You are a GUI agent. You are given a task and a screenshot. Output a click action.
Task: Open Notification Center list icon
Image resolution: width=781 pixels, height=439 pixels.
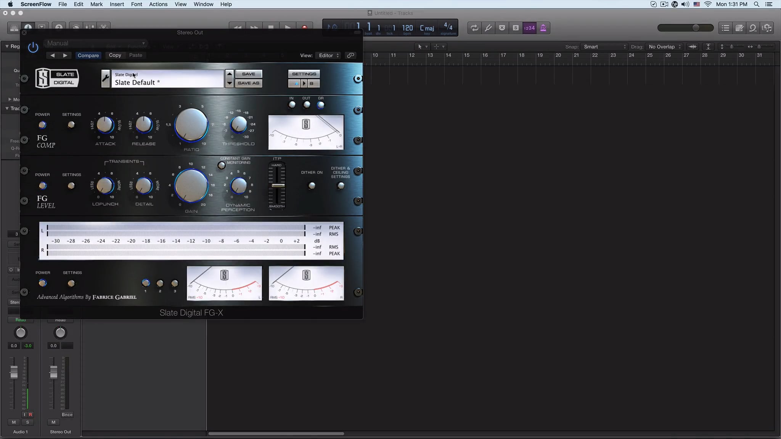(769, 4)
